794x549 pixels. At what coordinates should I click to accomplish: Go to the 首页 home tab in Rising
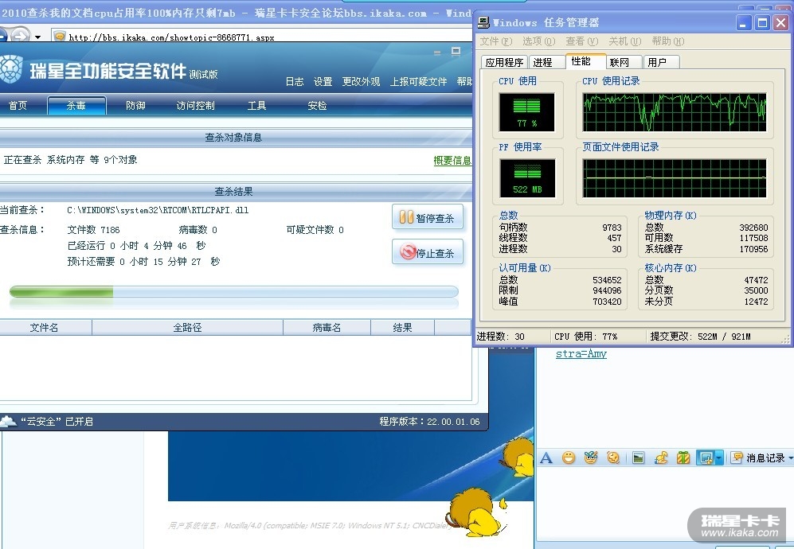18,105
